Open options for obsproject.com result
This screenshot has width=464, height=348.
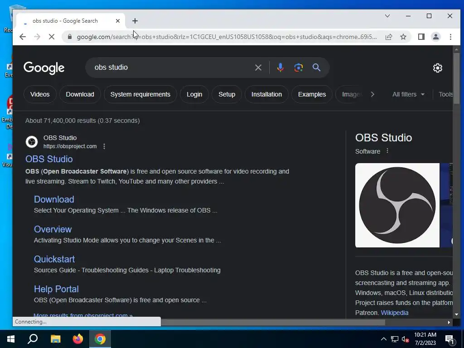click(104, 146)
